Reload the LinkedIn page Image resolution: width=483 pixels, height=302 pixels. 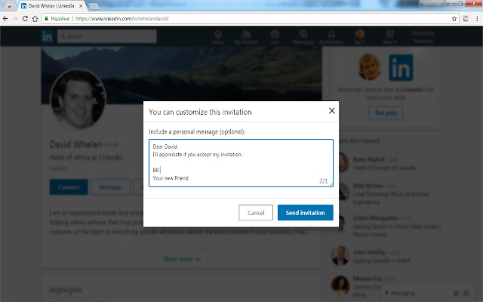[25, 18]
